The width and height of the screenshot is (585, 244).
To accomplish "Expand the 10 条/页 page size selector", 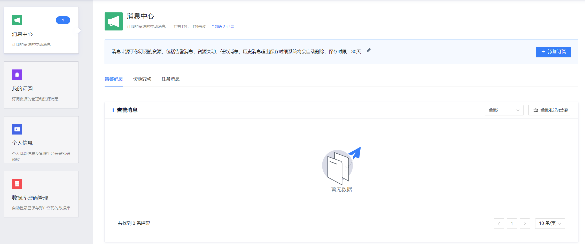I will click(x=550, y=223).
